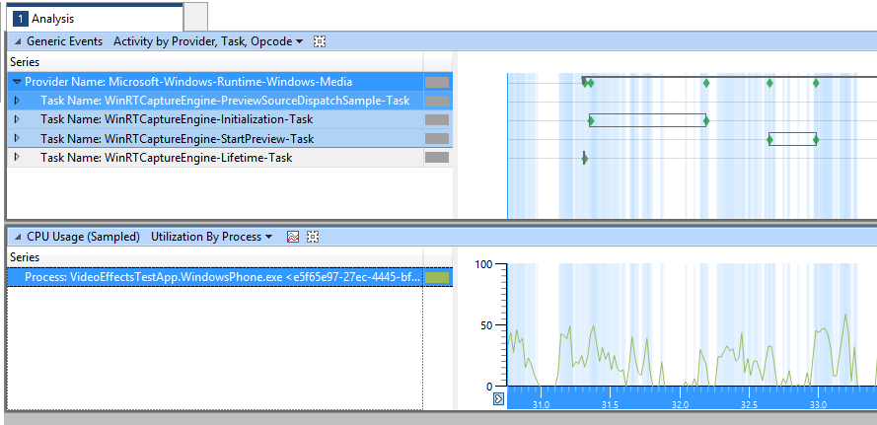Switch to the Analysis tab
Screen dimensions: 877x425
(x=94, y=19)
